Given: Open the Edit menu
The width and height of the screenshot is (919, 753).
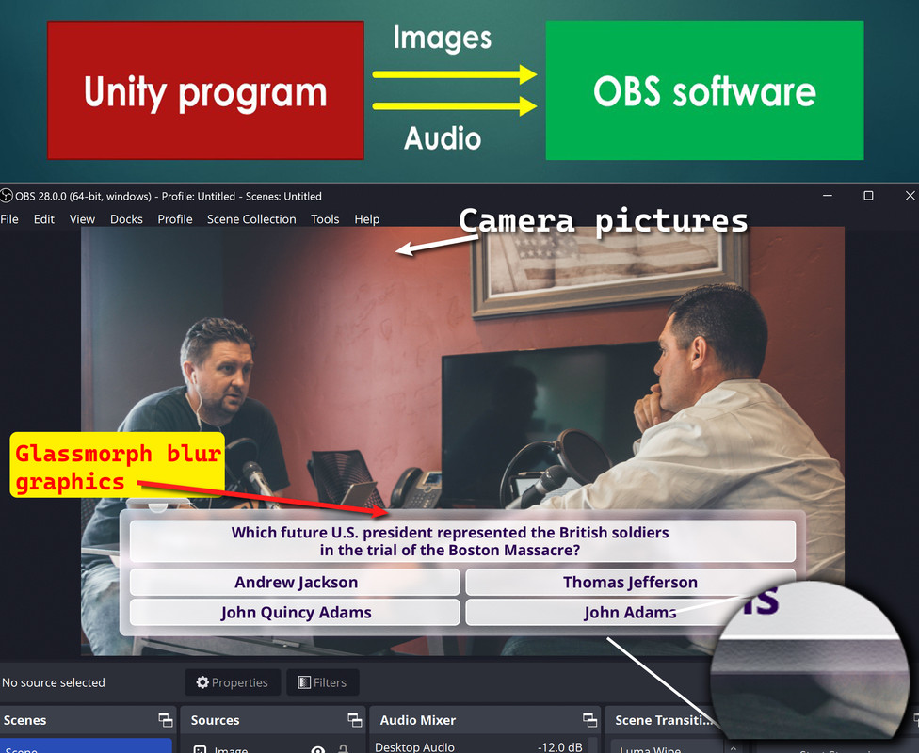Looking at the screenshot, I should click(44, 219).
